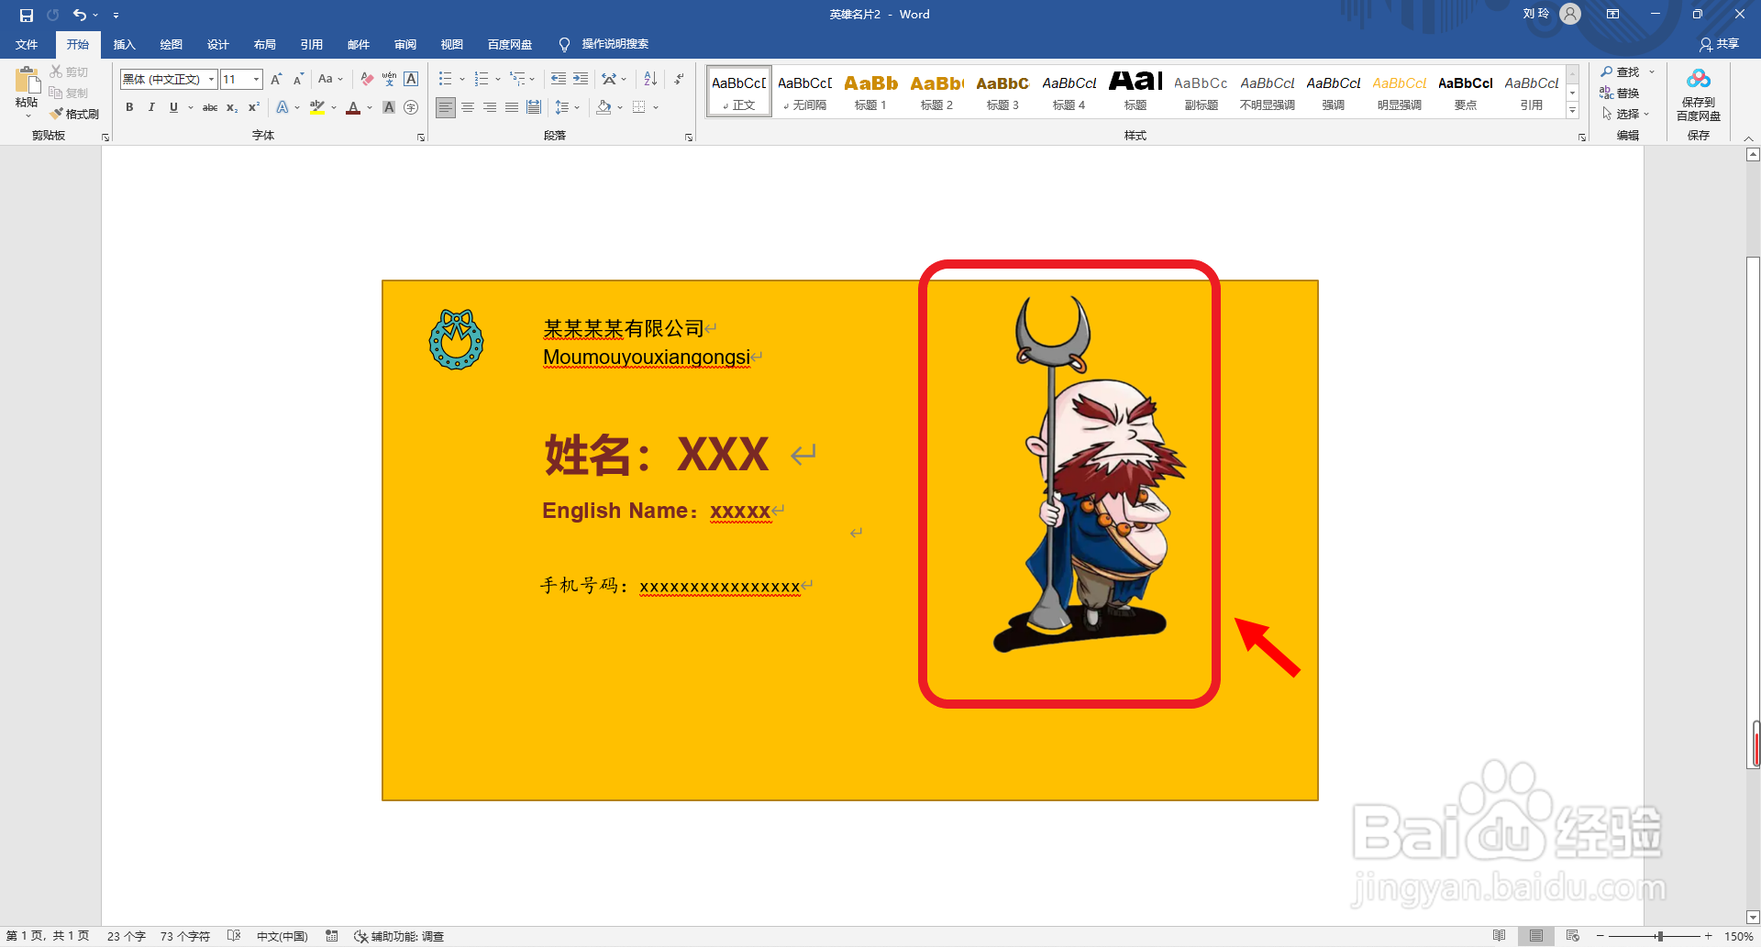
Task: Open the numbering list dropdown arrow
Action: 498,80
